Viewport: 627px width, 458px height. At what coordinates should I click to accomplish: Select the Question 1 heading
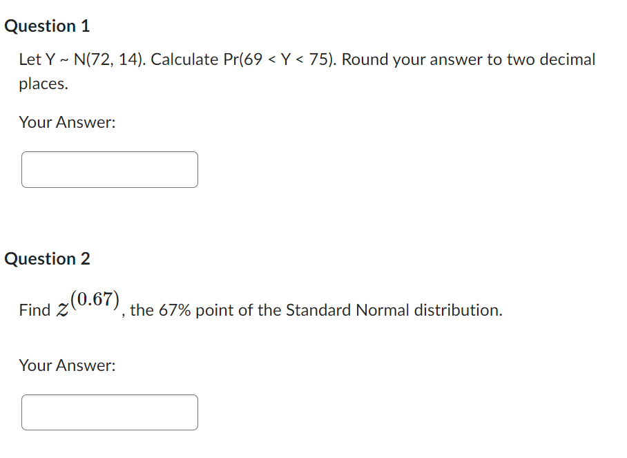(47, 26)
